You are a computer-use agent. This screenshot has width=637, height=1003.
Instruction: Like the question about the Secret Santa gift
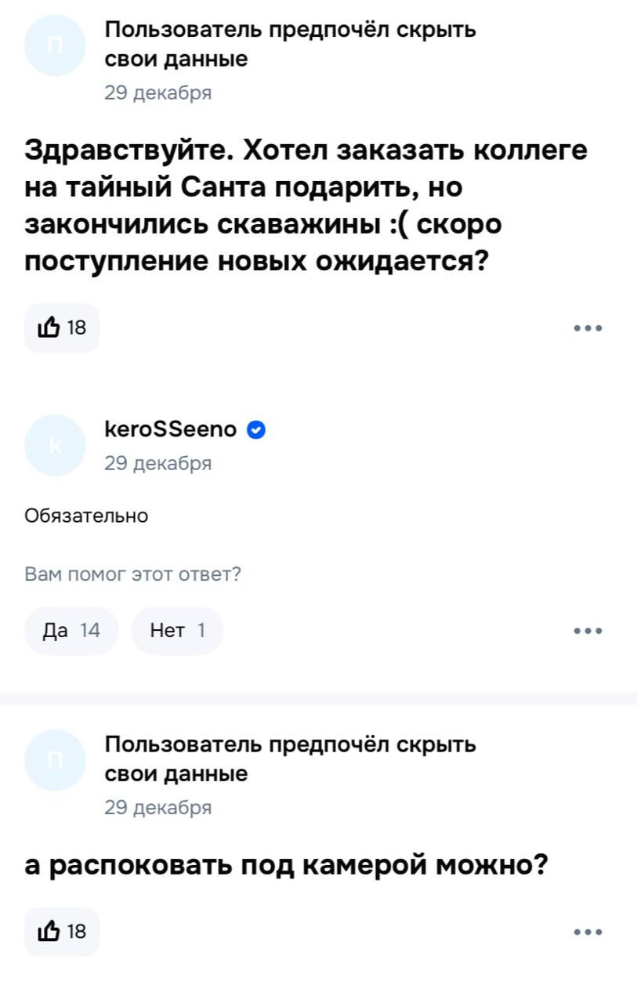[x=61, y=328]
